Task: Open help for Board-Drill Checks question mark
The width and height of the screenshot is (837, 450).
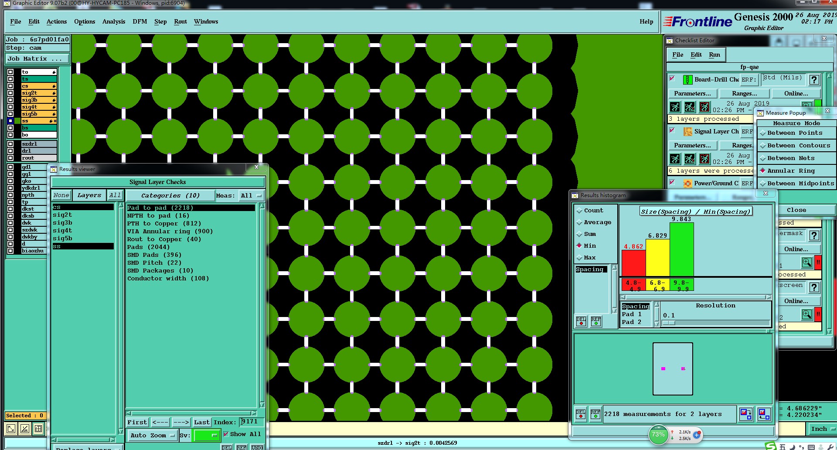Action: [x=814, y=80]
